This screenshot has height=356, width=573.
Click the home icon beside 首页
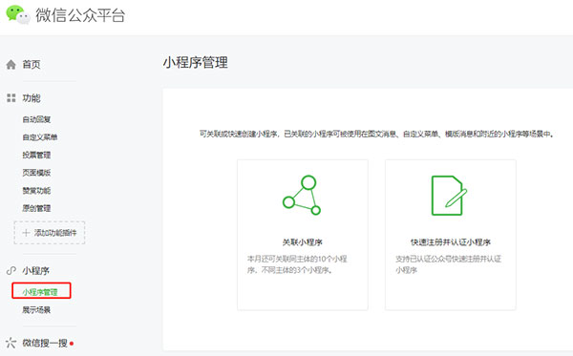(11, 65)
